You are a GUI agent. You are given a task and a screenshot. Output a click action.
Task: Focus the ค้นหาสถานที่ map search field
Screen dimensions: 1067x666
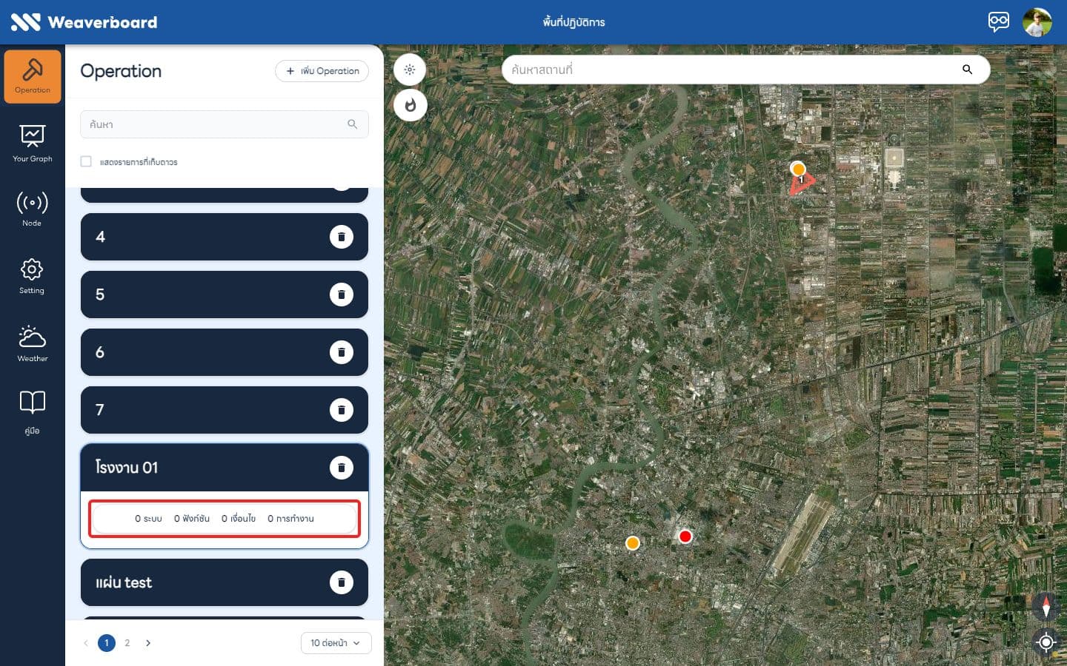(745, 70)
